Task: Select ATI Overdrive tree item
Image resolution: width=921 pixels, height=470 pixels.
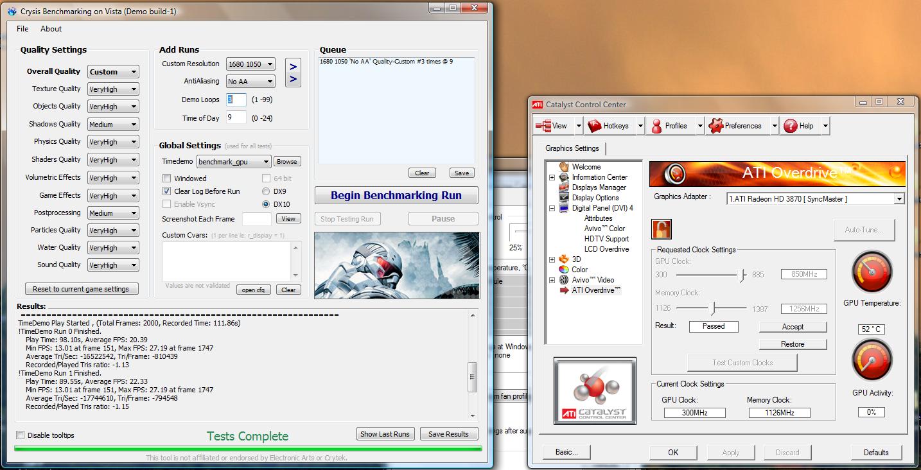Action: (596, 290)
